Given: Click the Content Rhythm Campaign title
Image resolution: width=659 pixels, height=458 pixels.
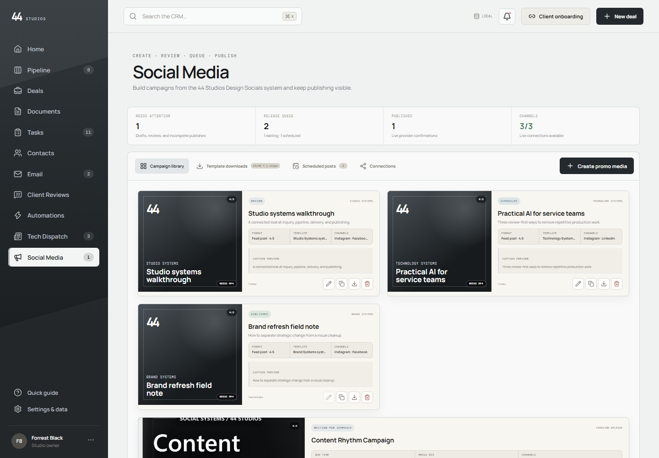Looking at the screenshot, I should (x=353, y=441).
